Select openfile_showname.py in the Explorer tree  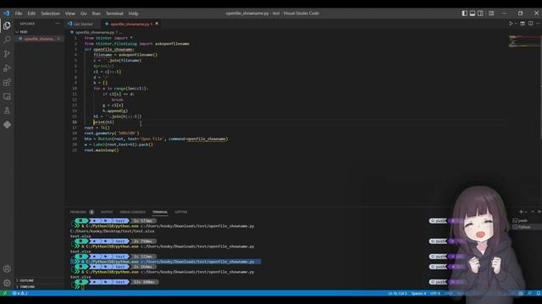point(40,39)
